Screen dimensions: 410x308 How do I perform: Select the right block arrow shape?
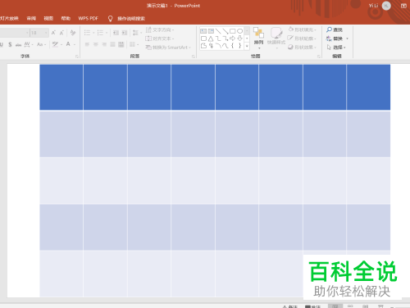tap(233, 38)
